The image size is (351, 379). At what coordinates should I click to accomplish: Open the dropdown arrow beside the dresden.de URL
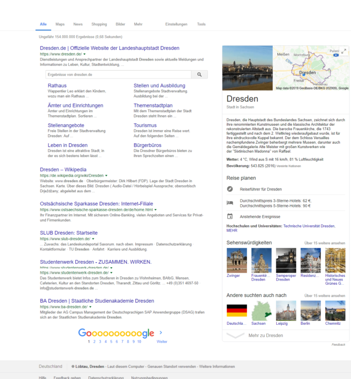[x=84, y=54]
